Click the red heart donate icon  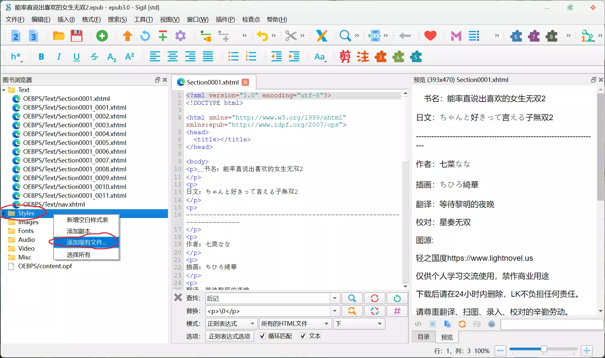430,36
